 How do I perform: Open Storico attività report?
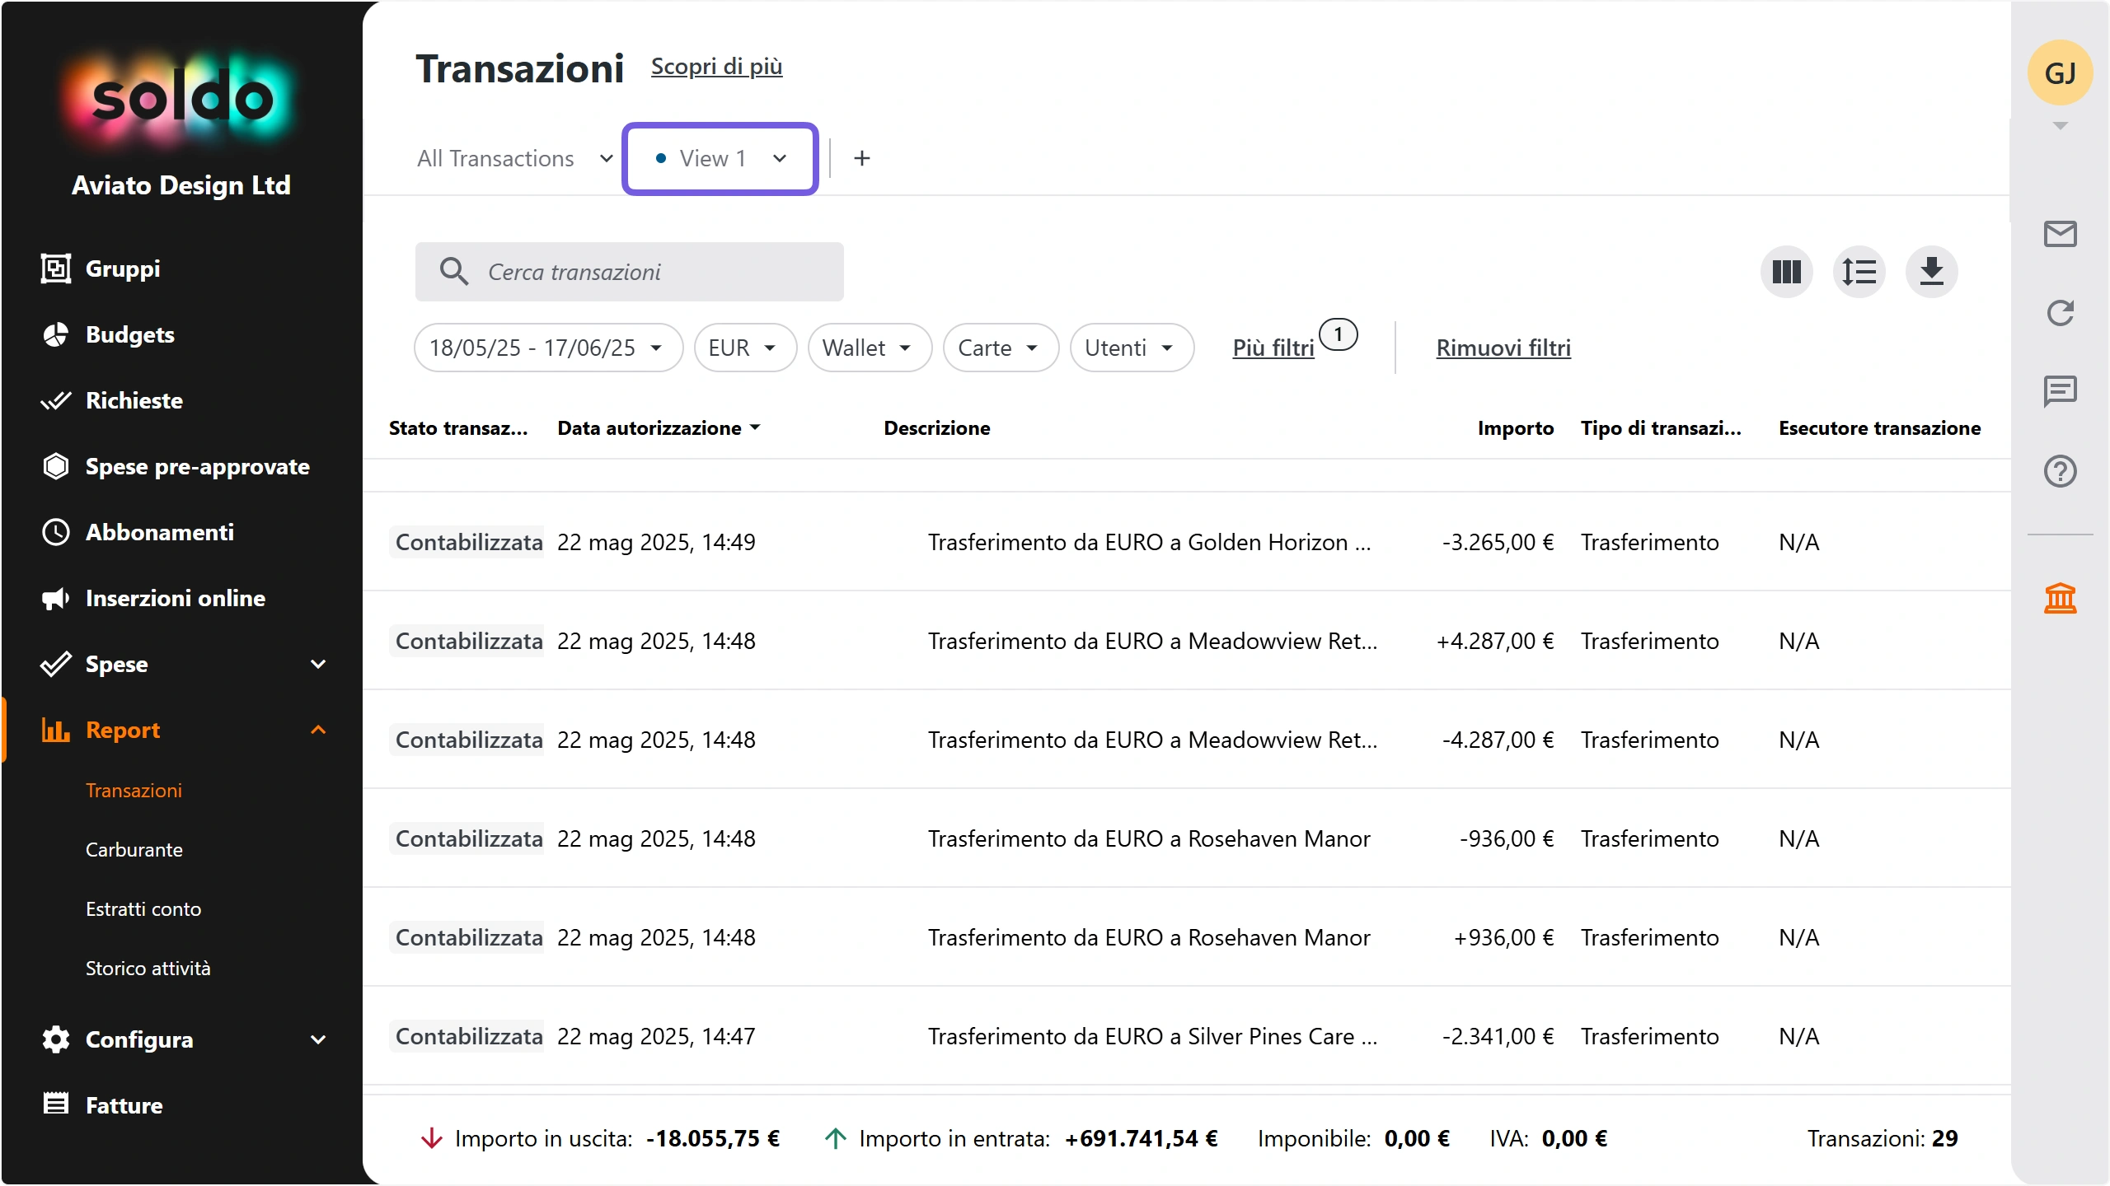148,969
